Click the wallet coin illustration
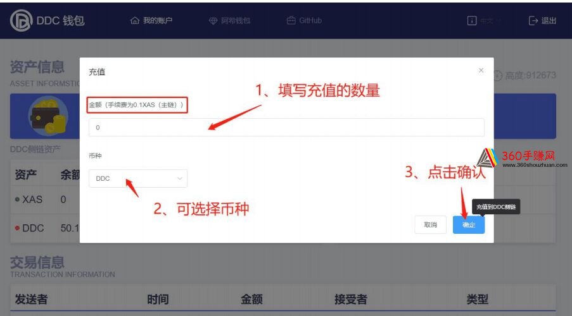The width and height of the screenshot is (572, 316). [x=48, y=116]
